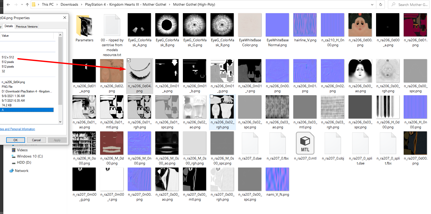Tick the checkbox on n_ra206_0s02_rgh.png
Screen dimensions: 431x214
212,97
